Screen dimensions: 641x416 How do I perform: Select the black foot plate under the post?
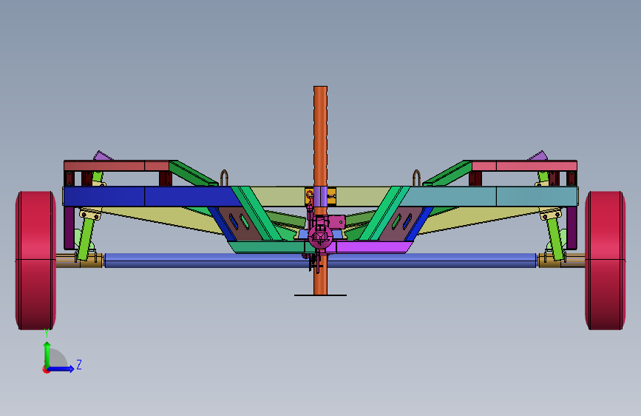pyautogui.click(x=321, y=295)
